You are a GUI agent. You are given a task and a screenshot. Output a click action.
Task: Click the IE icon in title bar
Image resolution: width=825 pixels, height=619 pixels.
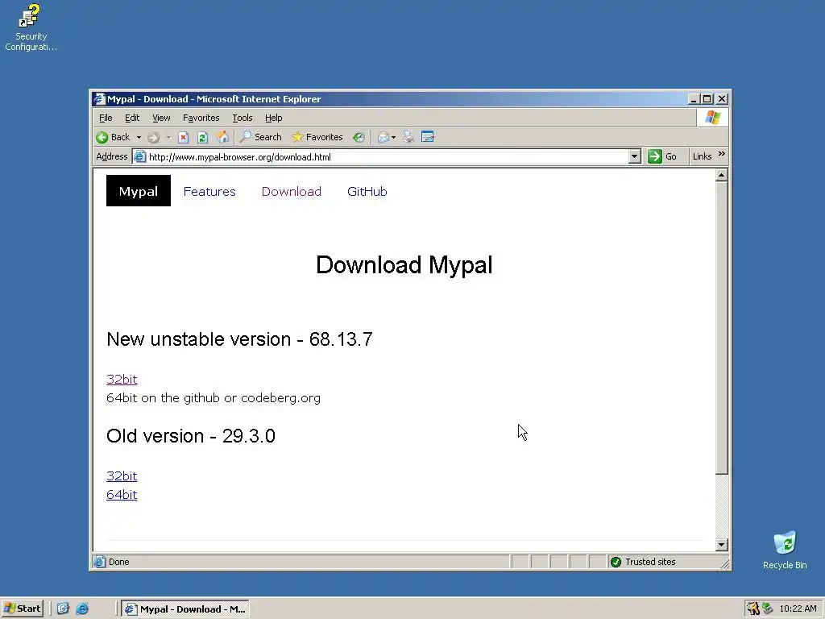click(x=99, y=99)
